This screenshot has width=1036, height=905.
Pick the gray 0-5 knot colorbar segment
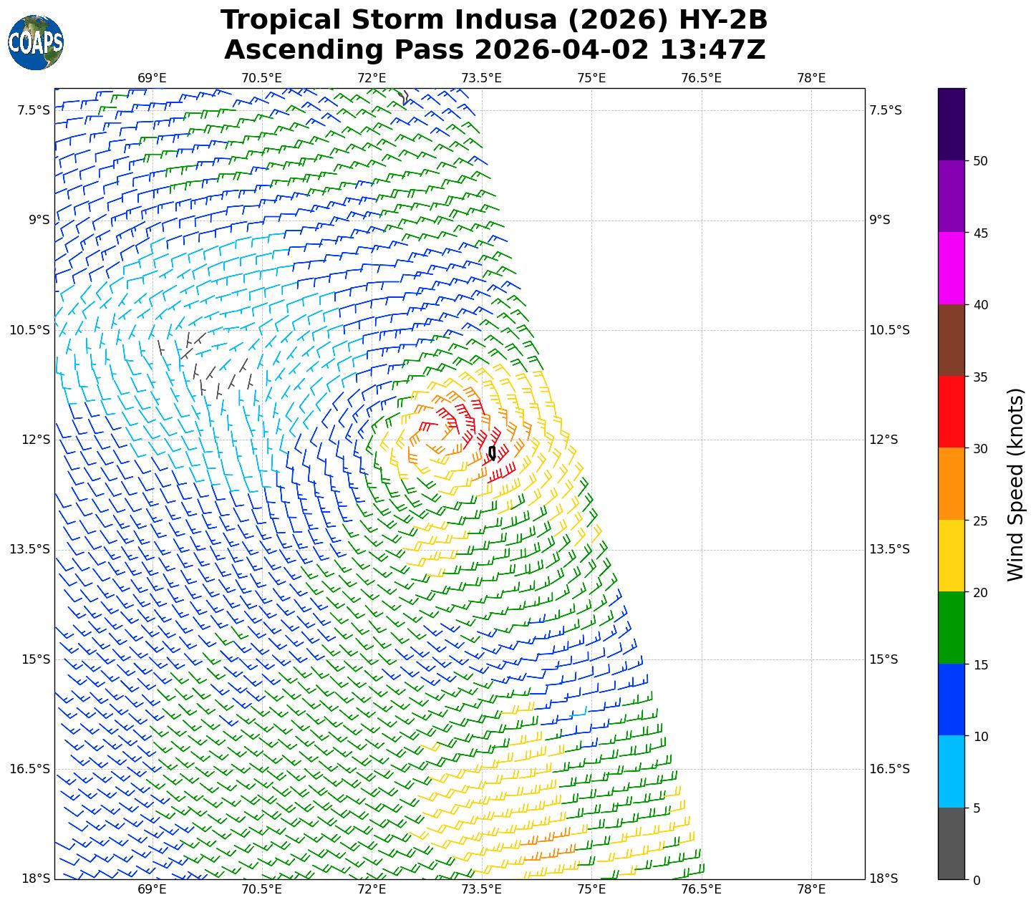pyautogui.click(x=952, y=843)
